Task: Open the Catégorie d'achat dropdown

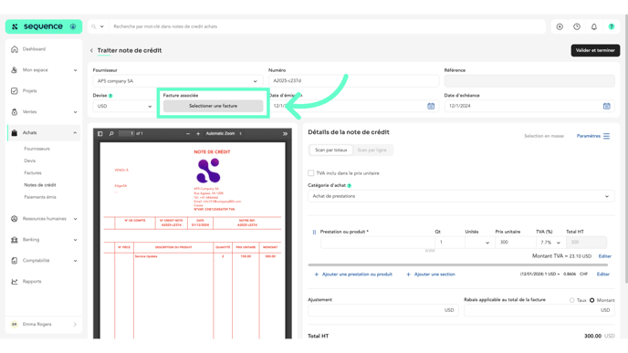Action: 461,196
